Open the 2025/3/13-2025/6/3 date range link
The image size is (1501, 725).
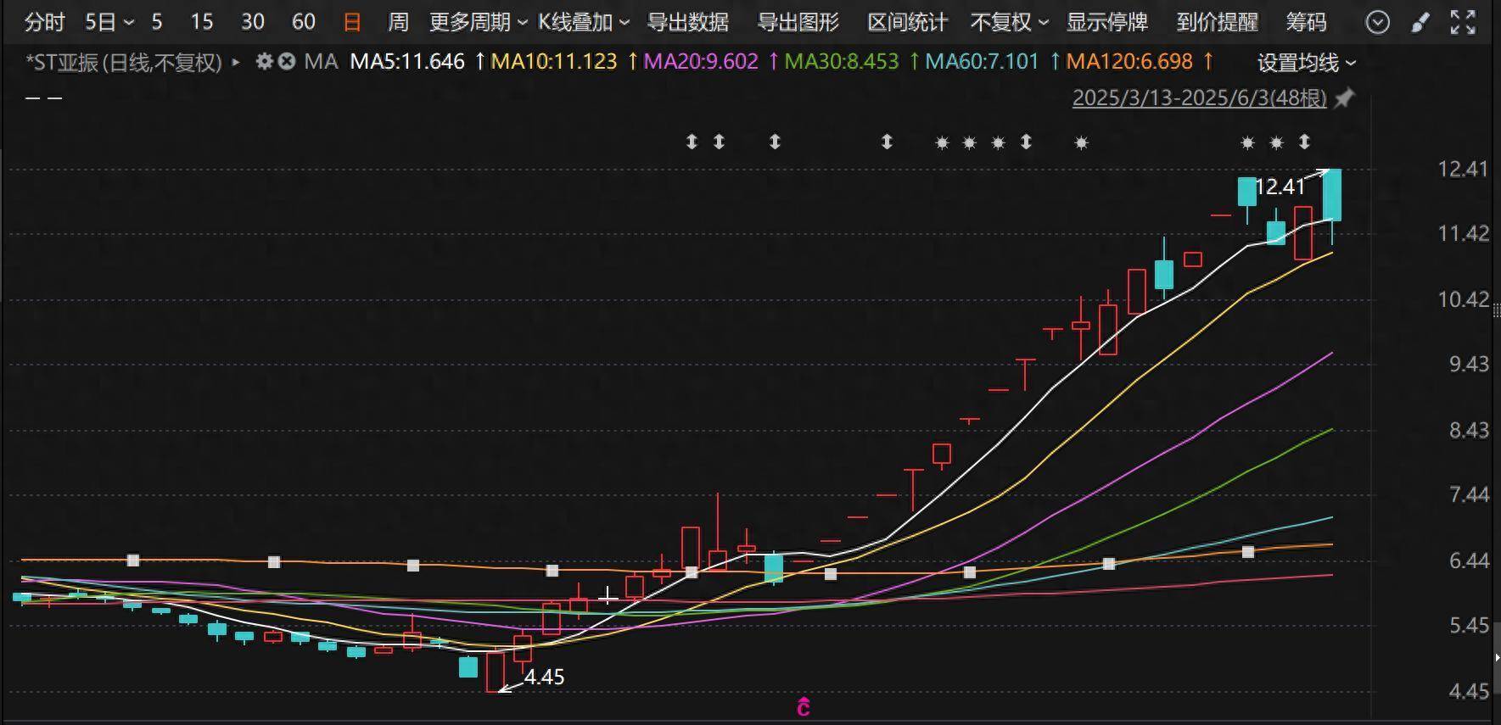pyautogui.click(x=1199, y=98)
